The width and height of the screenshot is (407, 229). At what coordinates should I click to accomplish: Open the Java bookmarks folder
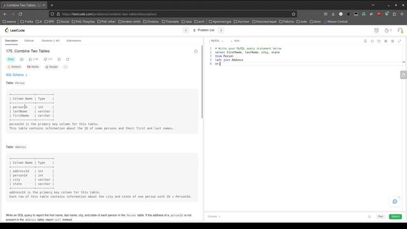186,22
